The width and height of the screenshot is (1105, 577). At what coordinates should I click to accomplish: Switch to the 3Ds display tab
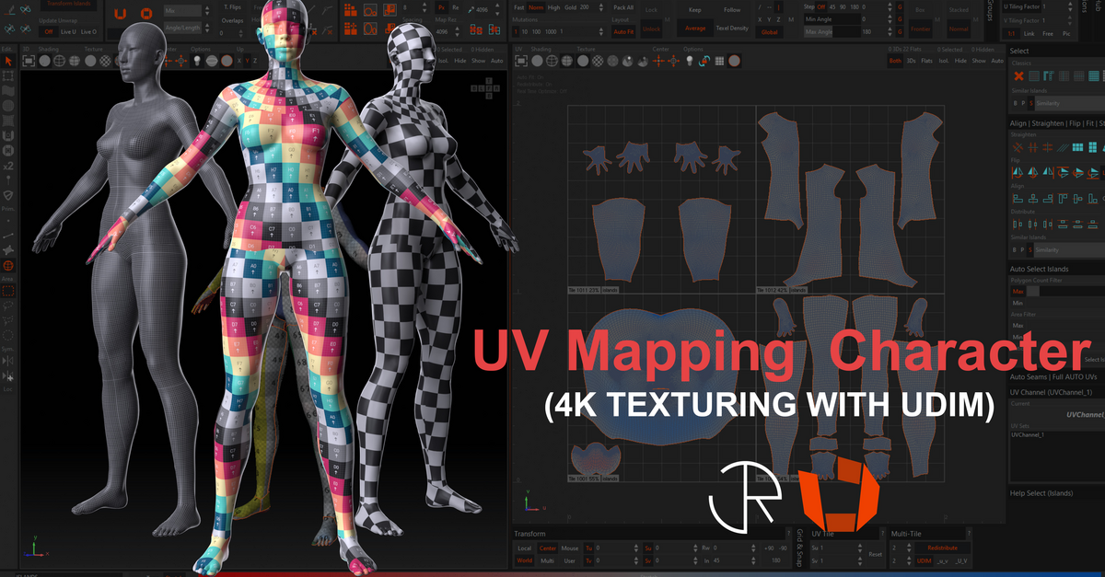(x=911, y=60)
